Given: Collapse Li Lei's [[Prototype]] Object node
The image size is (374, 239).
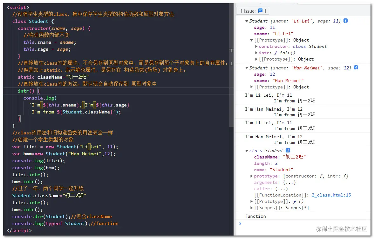Looking at the screenshot, I should pyautogui.click(x=251, y=40).
